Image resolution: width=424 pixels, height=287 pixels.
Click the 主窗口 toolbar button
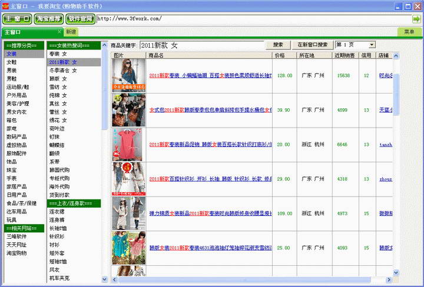[16, 19]
